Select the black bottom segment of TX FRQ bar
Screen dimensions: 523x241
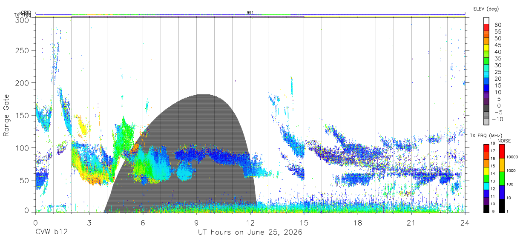point(486,209)
